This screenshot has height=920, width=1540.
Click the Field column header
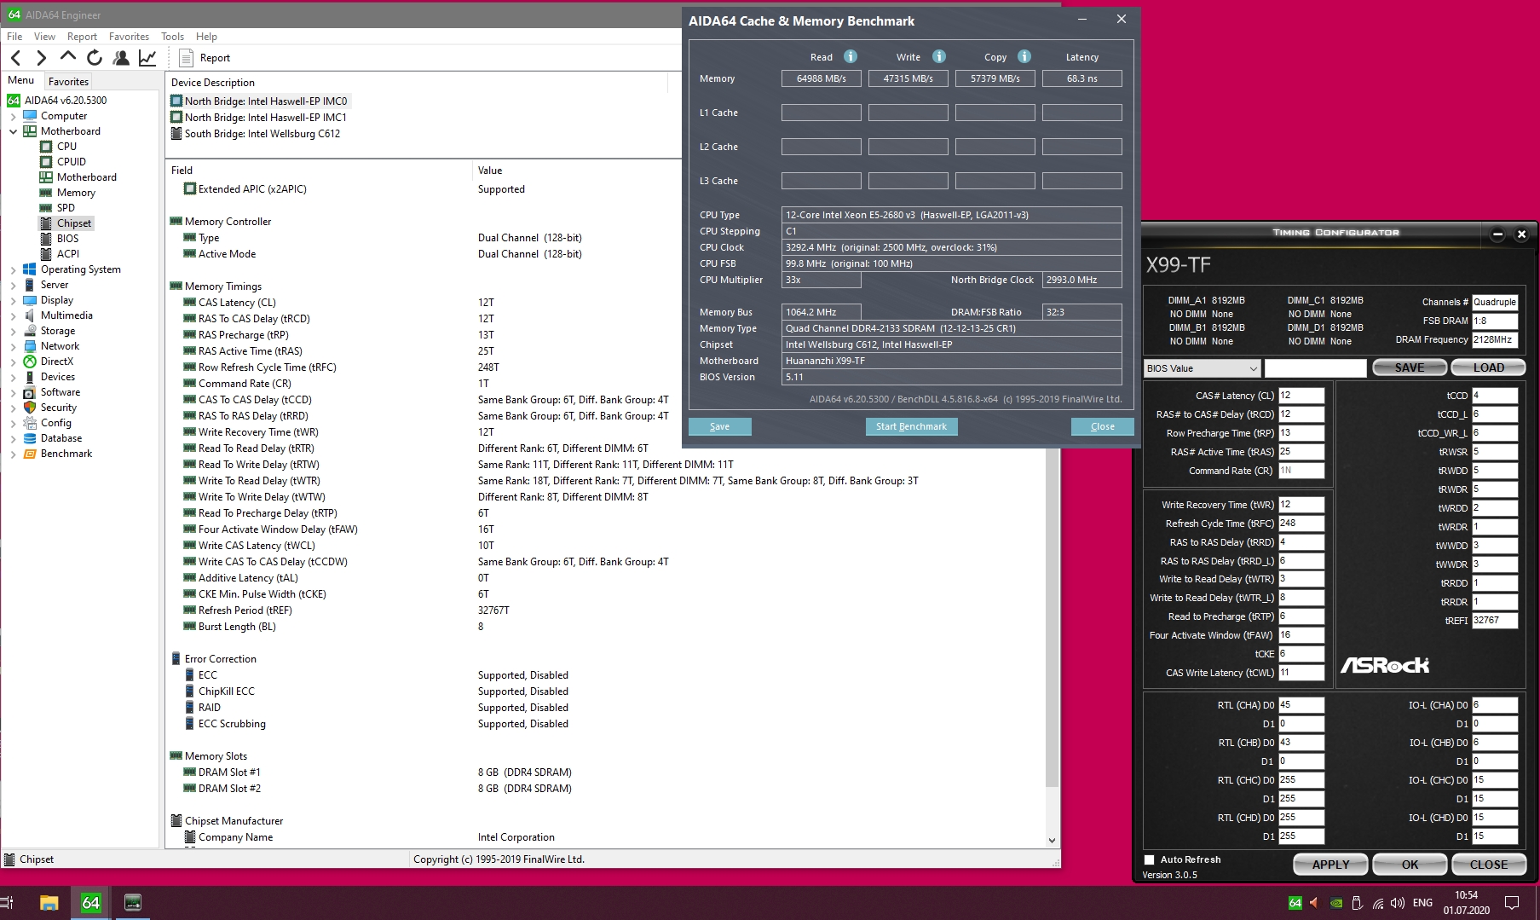coord(182,171)
